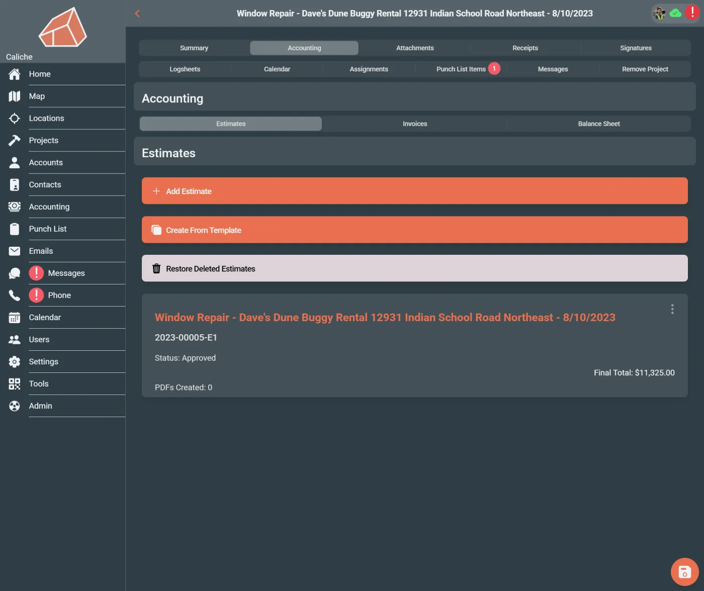Click the Phone handset icon
704x591 pixels.
15,295
